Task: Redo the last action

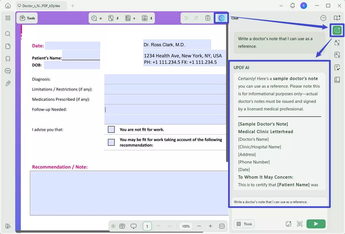Action: click(x=196, y=18)
